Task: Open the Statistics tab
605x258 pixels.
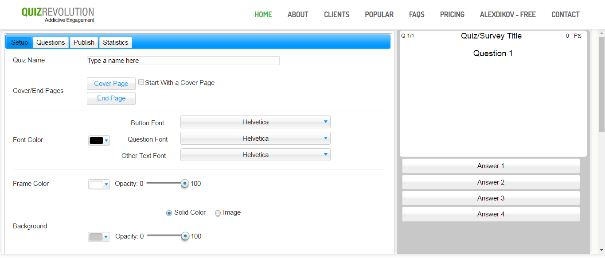Action: click(x=115, y=42)
